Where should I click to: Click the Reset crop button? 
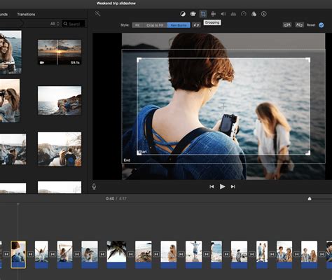click(311, 25)
